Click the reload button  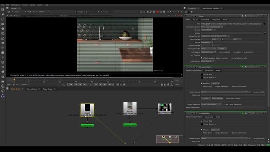click(221, 49)
